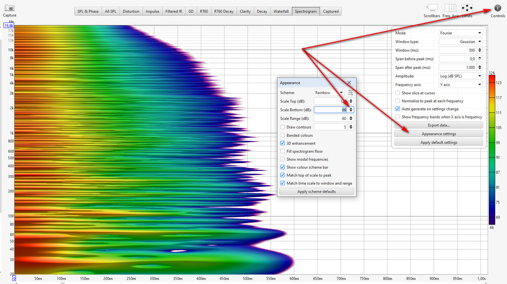Click the Span after peak value field
Image resolution: width=507 pixels, height=284 pixels.
tap(458, 67)
